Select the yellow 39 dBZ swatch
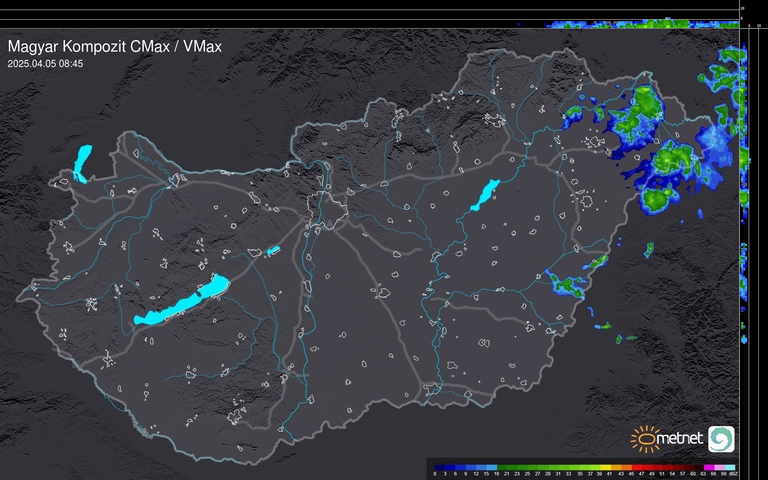Image resolution: width=768 pixels, height=480 pixels. 606,467
